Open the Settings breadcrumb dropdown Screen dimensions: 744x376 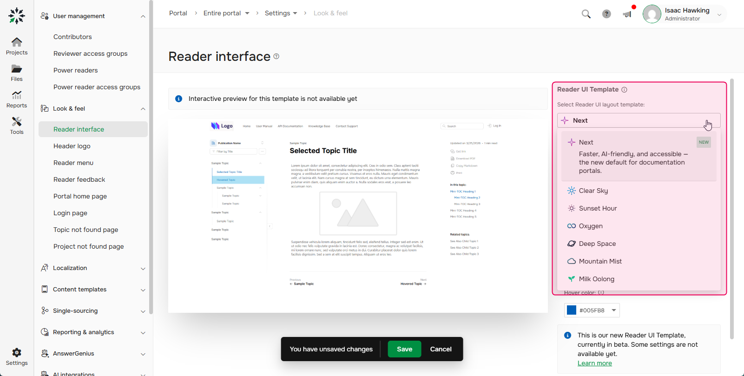(295, 13)
